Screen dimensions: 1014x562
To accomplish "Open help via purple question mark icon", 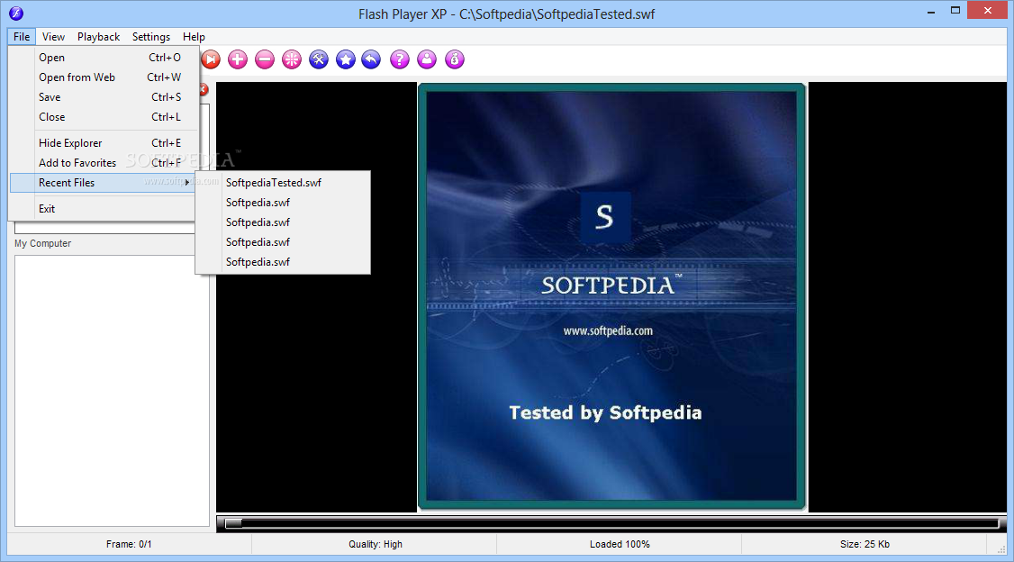I will [x=400, y=59].
